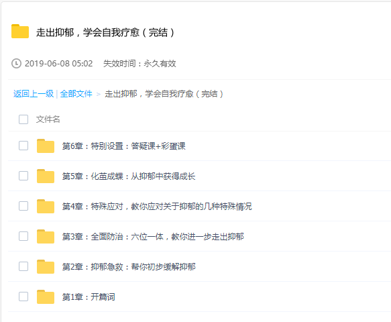391x322 pixels.
Task: Select the checkbox for 第1章 开篇词
Action: click(23, 297)
